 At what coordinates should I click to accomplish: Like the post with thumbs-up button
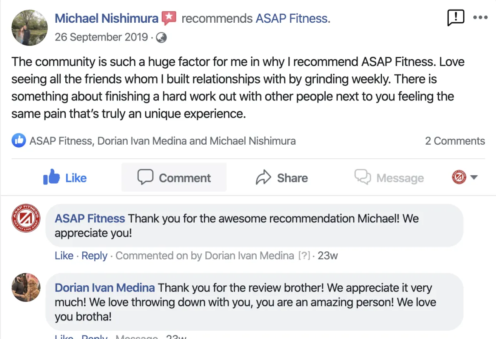click(65, 178)
